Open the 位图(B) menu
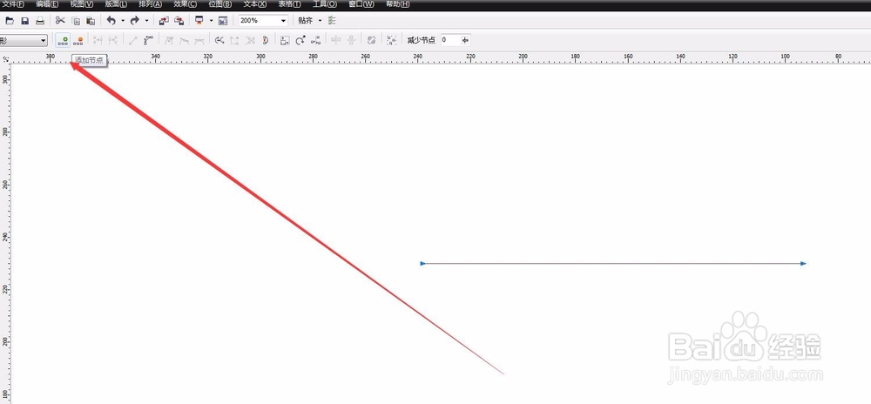The width and height of the screenshot is (871, 404). (x=219, y=3)
